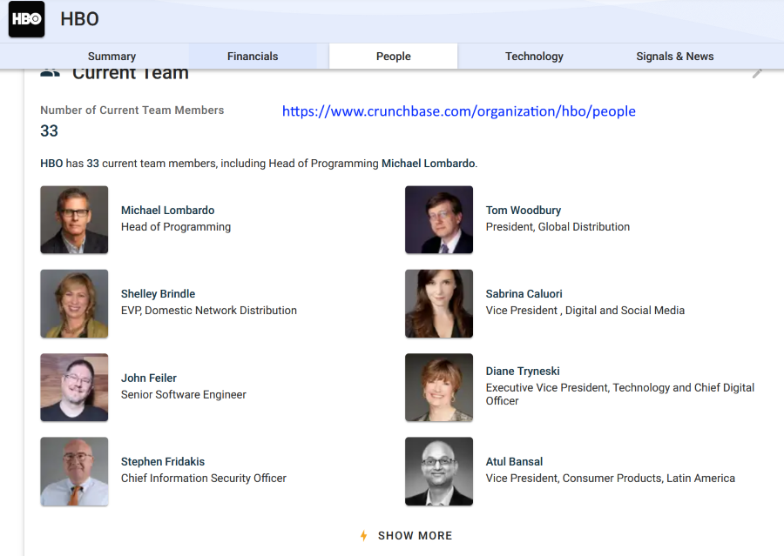This screenshot has height=556, width=784.
Task: Open the crunchbase.com HBO people URL
Action: tap(458, 111)
